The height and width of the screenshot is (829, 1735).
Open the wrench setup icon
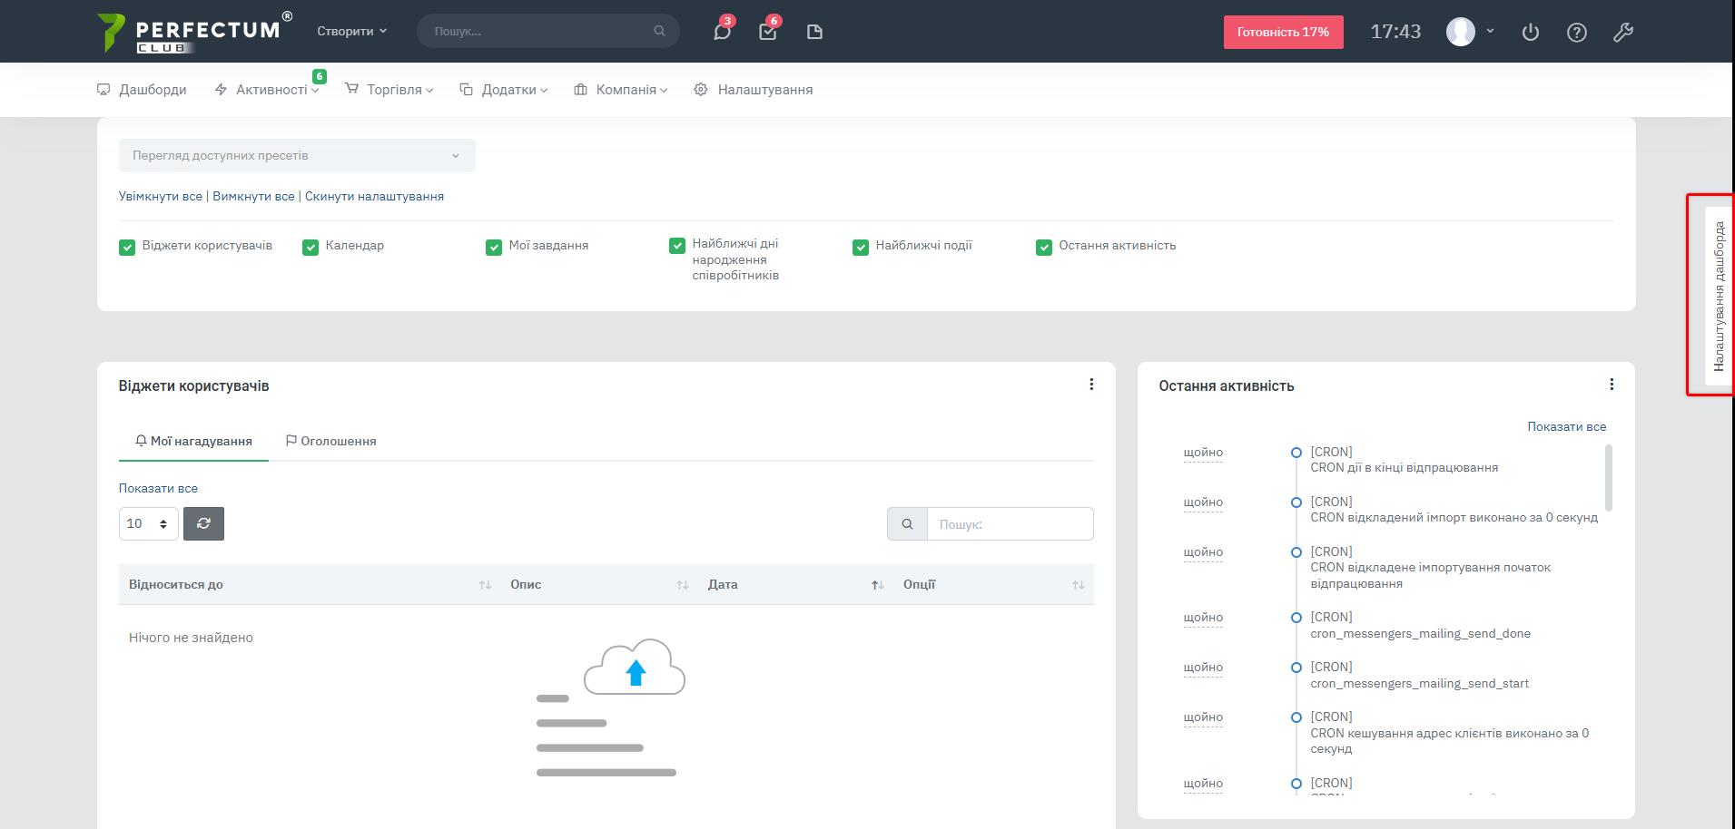point(1623,32)
